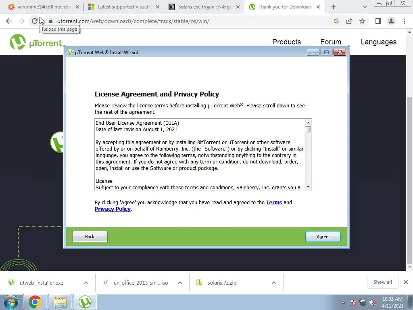Open a new tab with the plus icon
Screen dimensions: 413x310
tap(334, 7)
